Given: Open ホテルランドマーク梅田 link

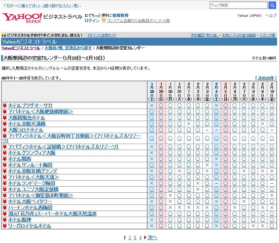Looking at the screenshot, I should coord(31,183).
